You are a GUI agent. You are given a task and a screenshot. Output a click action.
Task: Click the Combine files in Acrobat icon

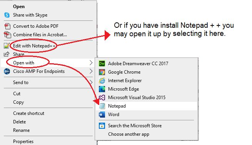click(x=7, y=35)
